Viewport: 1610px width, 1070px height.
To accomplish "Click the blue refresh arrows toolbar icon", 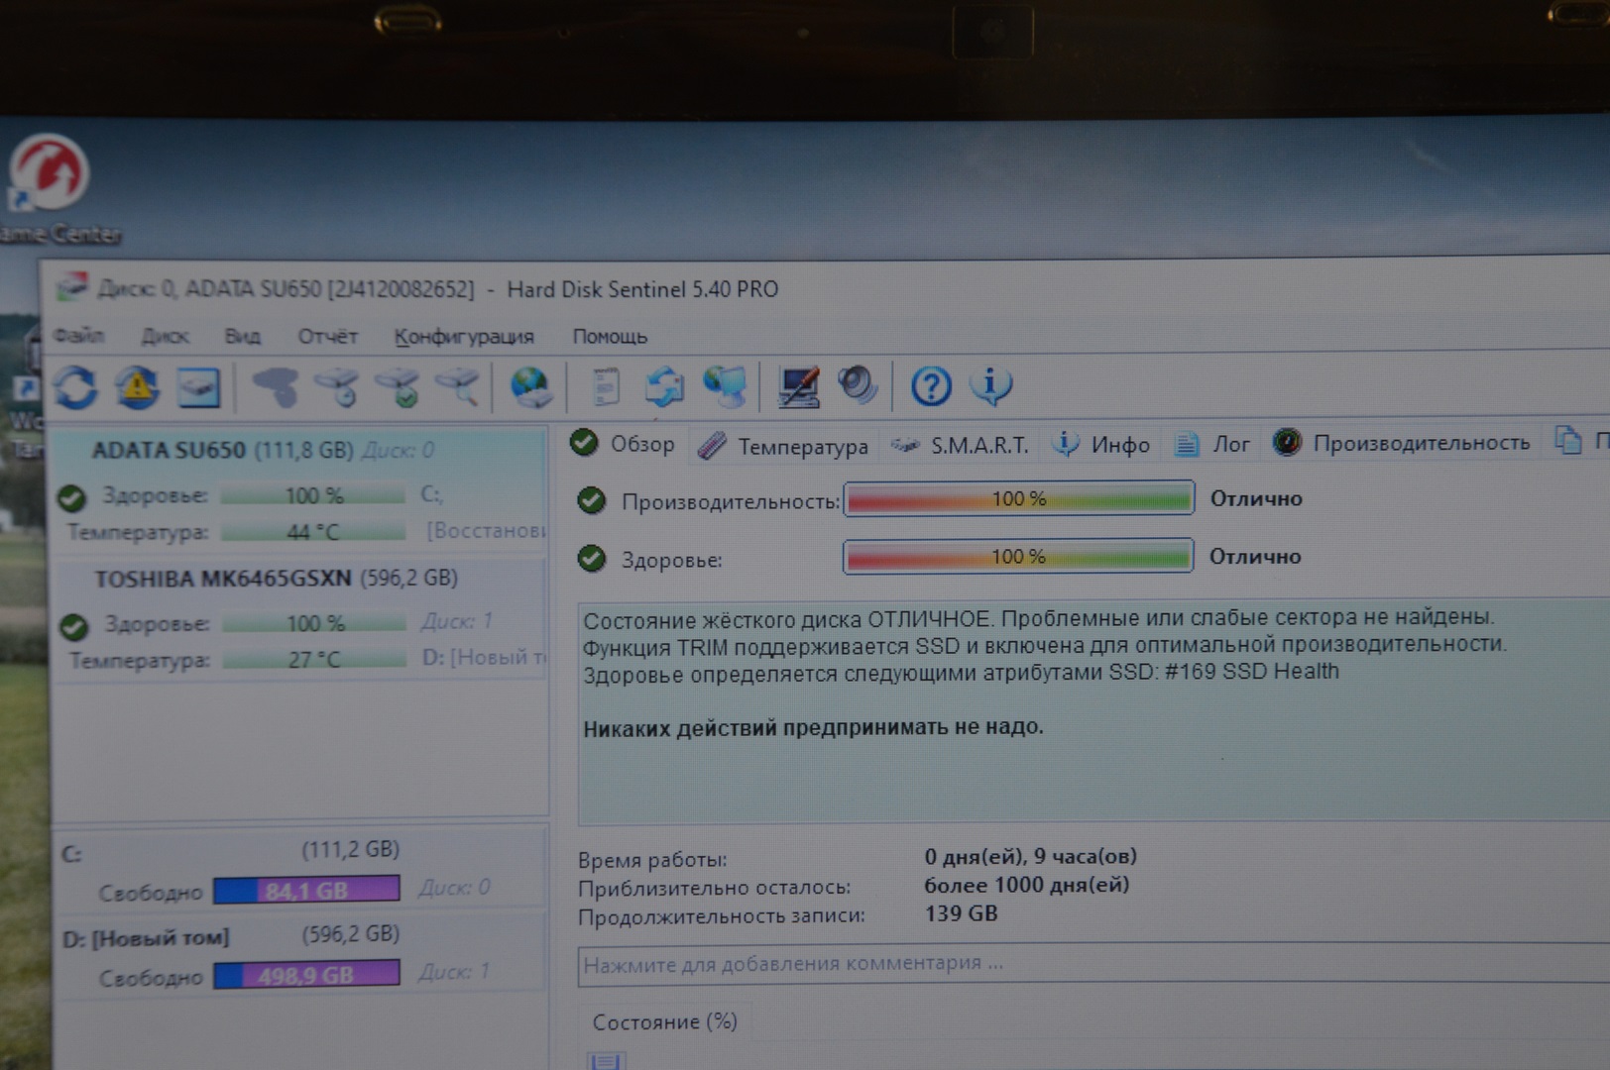I will 76,386.
